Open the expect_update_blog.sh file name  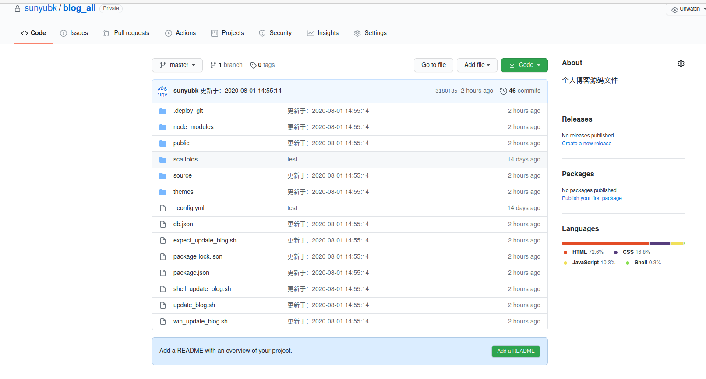coord(205,241)
